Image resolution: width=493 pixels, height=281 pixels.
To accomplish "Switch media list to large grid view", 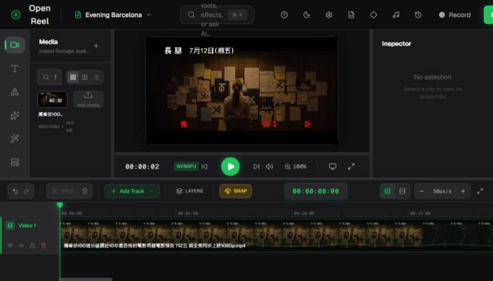I will 73,77.
